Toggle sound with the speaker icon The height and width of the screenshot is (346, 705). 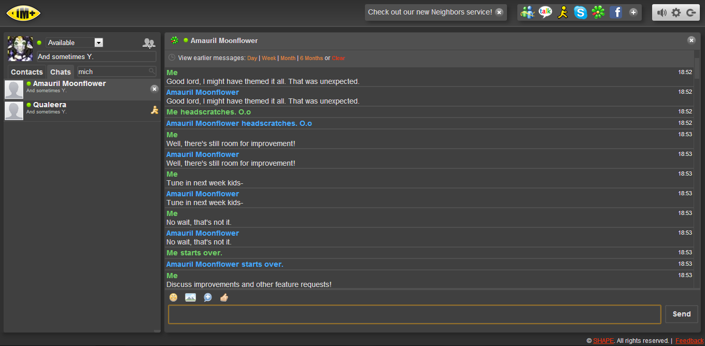662,13
